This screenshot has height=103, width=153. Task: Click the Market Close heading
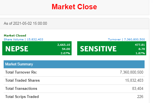(74, 7)
